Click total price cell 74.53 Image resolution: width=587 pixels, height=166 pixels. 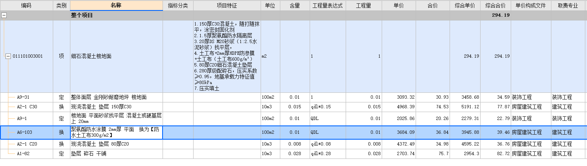[432, 107]
